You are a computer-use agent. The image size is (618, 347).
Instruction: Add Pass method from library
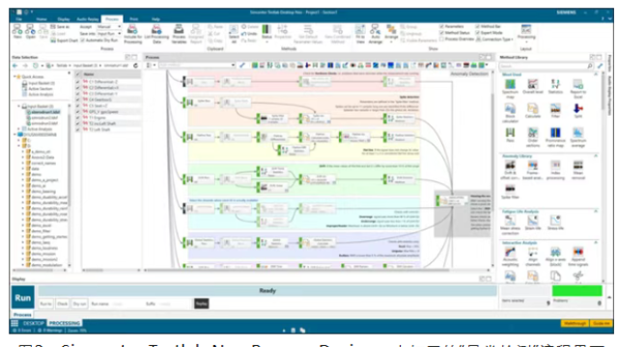[x=511, y=135]
